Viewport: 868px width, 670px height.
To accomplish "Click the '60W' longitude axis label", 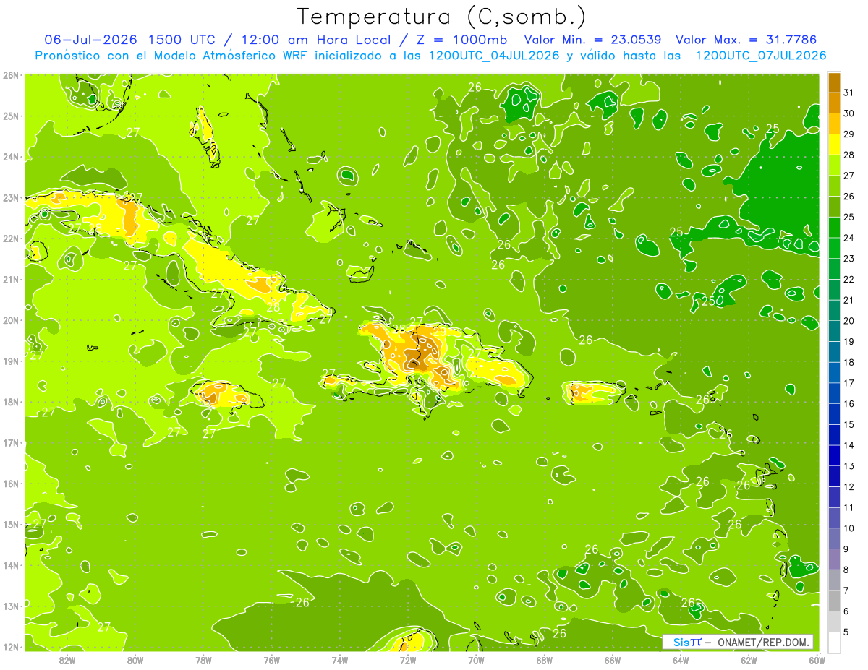I will coord(817,659).
